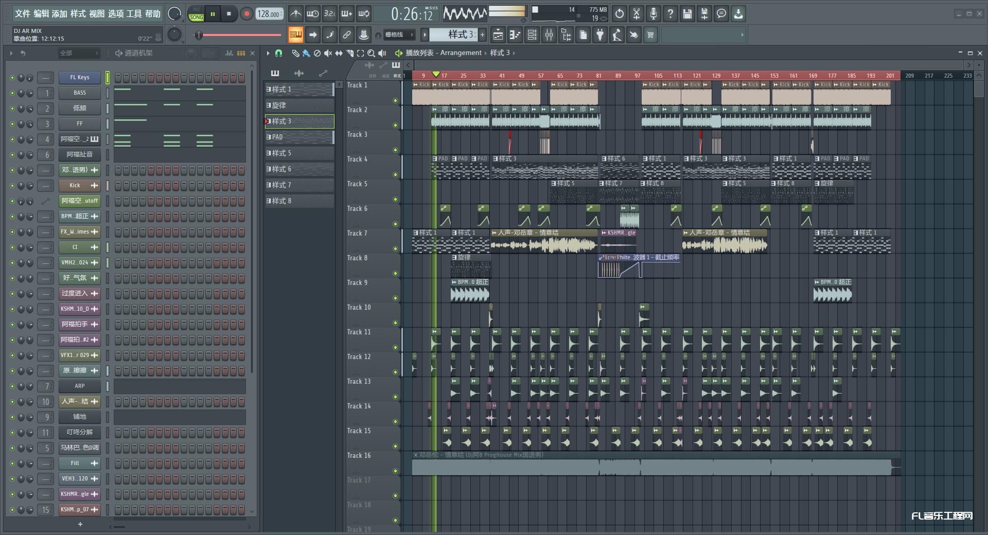This screenshot has height=535, width=988.
Task: Click the record button in transport panel
Action: [246, 14]
